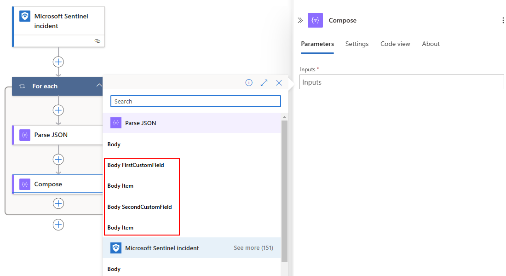Viewport: 506px width, 276px height.
Task: Click the connection link icon on Sentinel card
Action: tap(97, 41)
